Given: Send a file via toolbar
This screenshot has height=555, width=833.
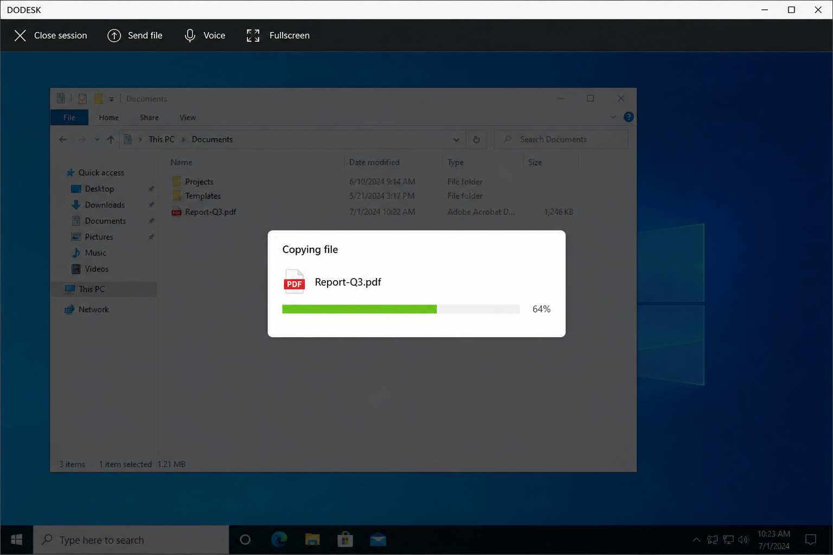Looking at the screenshot, I should click(135, 35).
